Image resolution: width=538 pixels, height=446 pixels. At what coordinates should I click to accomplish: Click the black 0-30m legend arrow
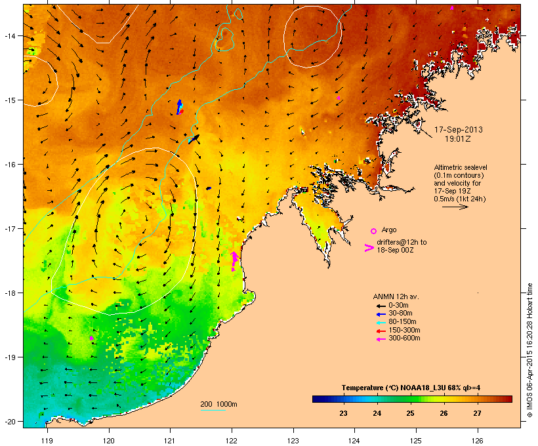coord(381,306)
